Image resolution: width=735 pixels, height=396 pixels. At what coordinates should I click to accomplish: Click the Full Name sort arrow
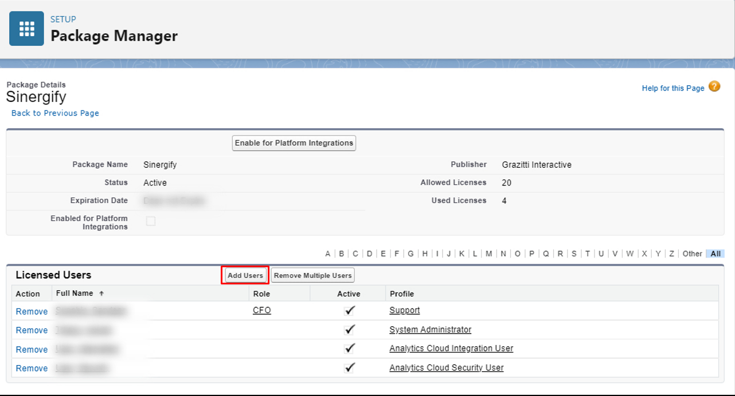pos(101,293)
